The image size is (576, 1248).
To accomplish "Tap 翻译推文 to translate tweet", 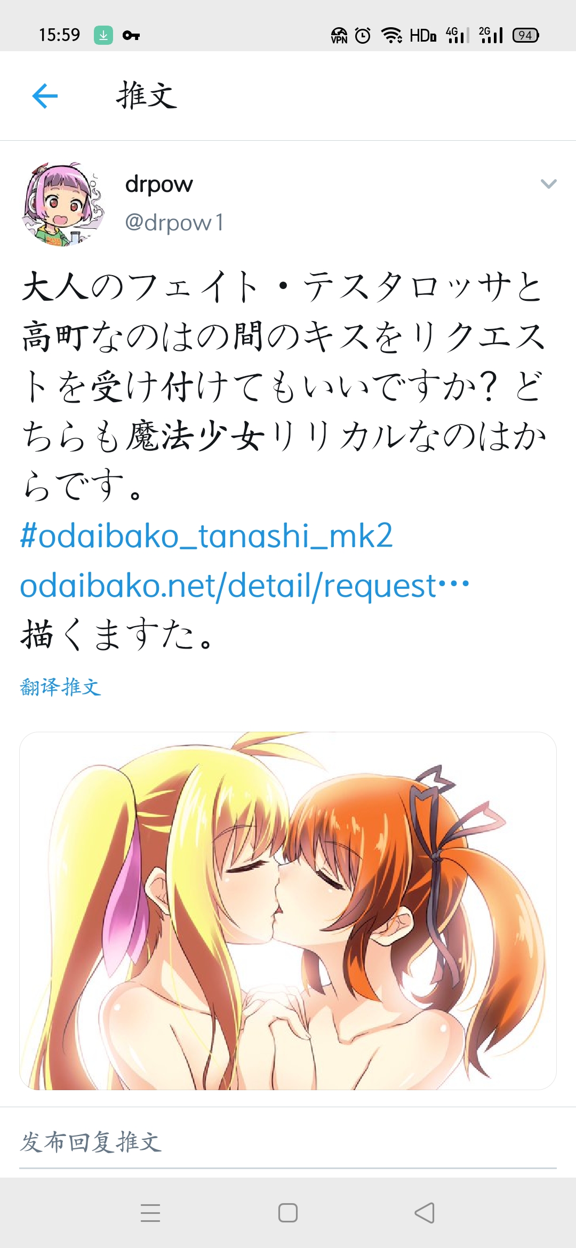I will click(60, 686).
